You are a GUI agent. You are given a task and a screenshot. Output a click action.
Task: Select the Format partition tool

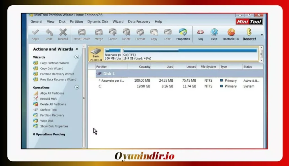(140, 35)
